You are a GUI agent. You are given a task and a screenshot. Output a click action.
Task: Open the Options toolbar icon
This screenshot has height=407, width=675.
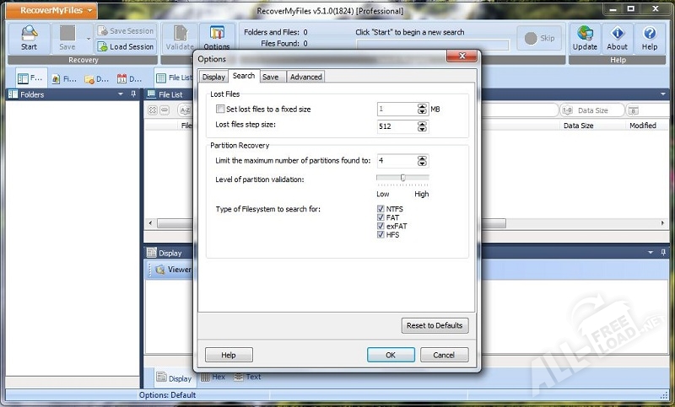tap(216, 34)
